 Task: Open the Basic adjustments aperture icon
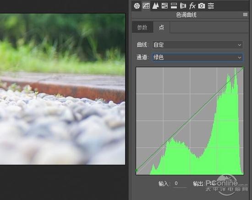(x=137, y=6)
